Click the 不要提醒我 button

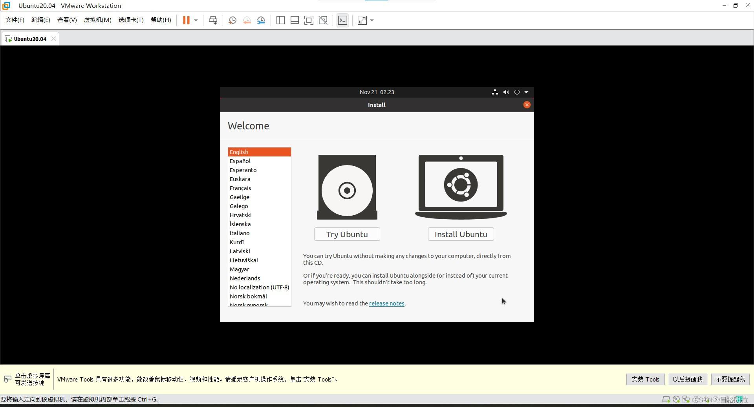pyautogui.click(x=730, y=379)
